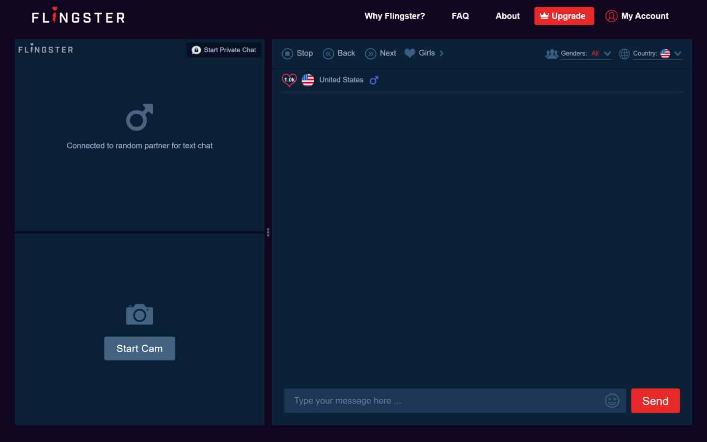Image resolution: width=707 pixels, height=442 pixels.
Task: Open the emoji picker smiley
Action: point(612,401)
